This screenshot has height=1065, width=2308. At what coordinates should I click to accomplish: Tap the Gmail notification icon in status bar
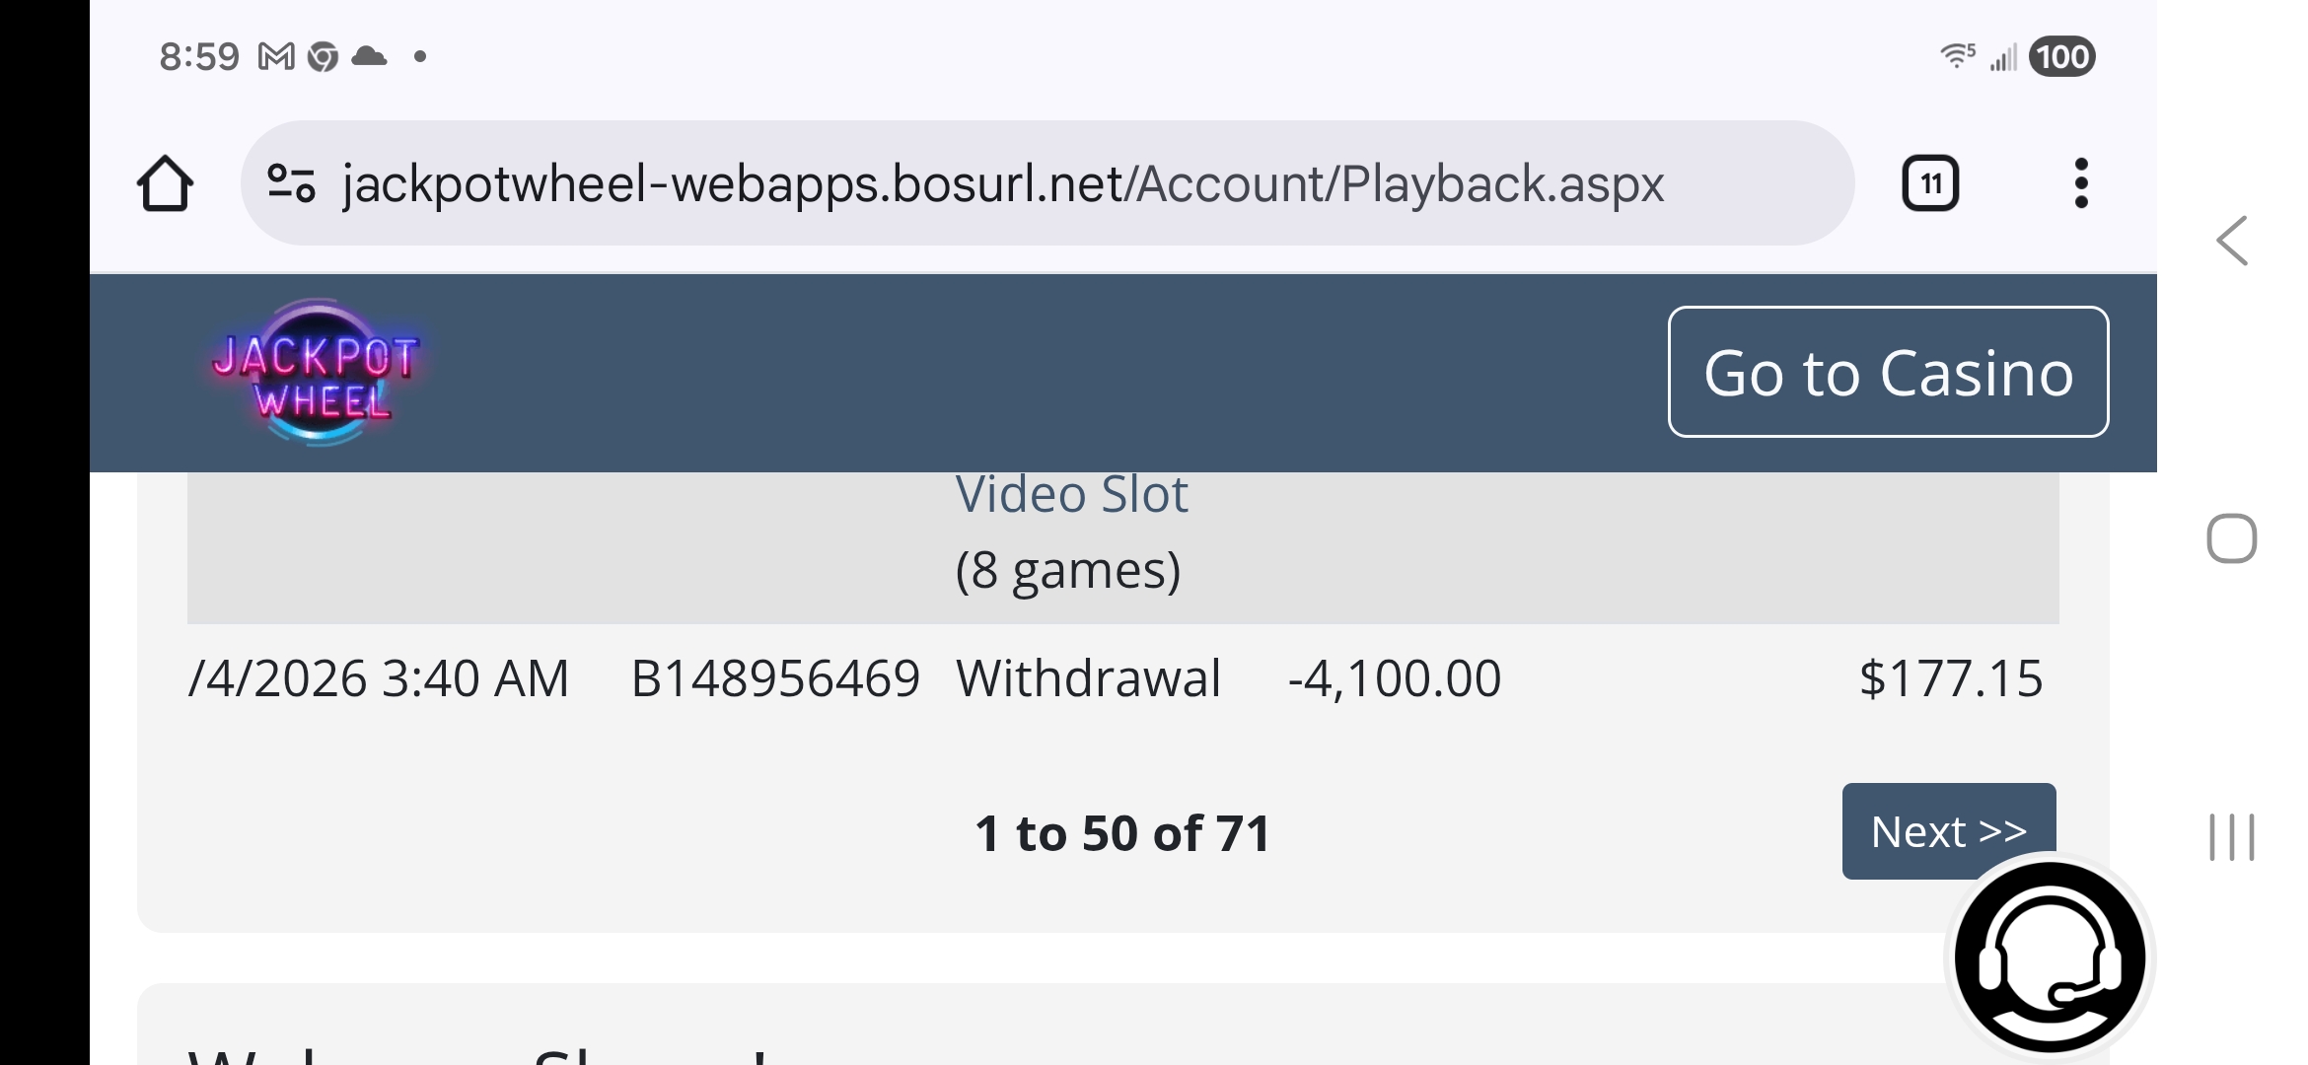coord(276,57)
